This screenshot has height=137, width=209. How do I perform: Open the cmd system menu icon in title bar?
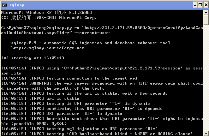4,5
